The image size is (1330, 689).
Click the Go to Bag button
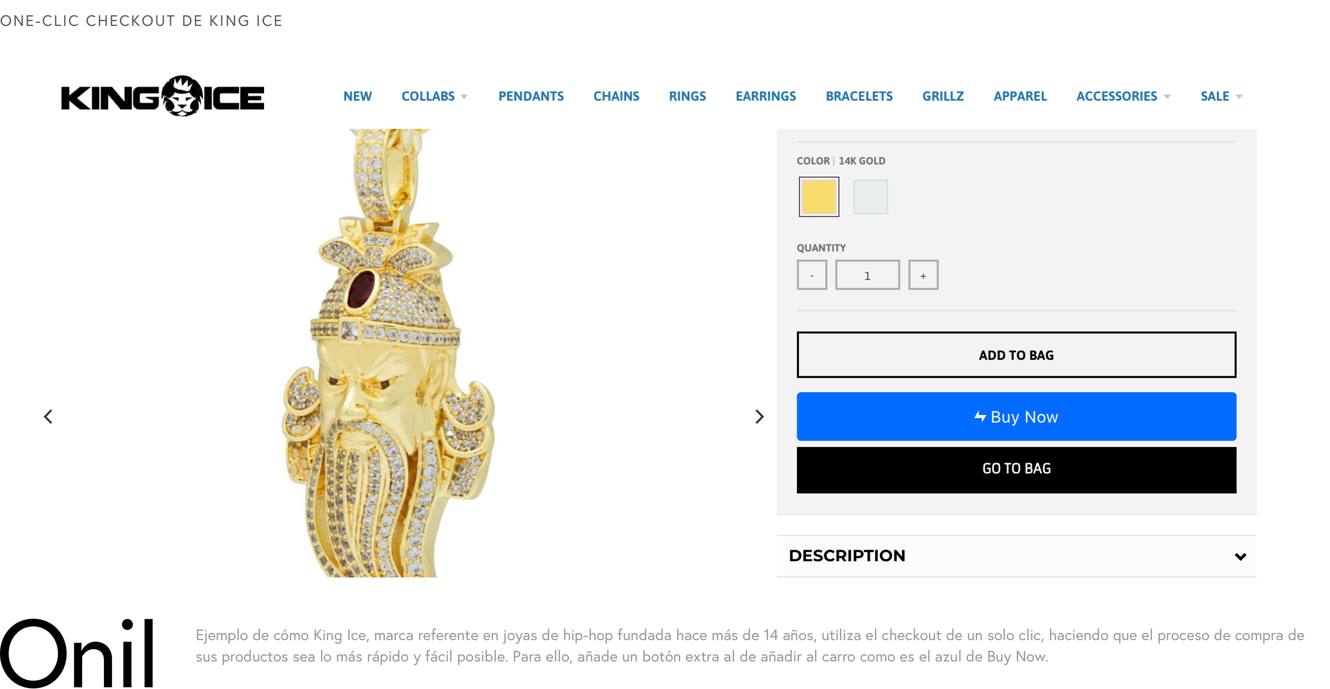pos(1016,470)
